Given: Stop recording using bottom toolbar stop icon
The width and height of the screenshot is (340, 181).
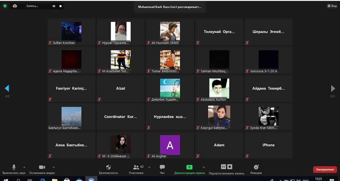Looking at the screenshot, I should click(230, 167).
